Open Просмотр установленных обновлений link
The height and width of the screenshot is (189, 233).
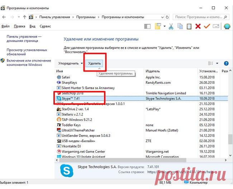(x=27, y=52)
